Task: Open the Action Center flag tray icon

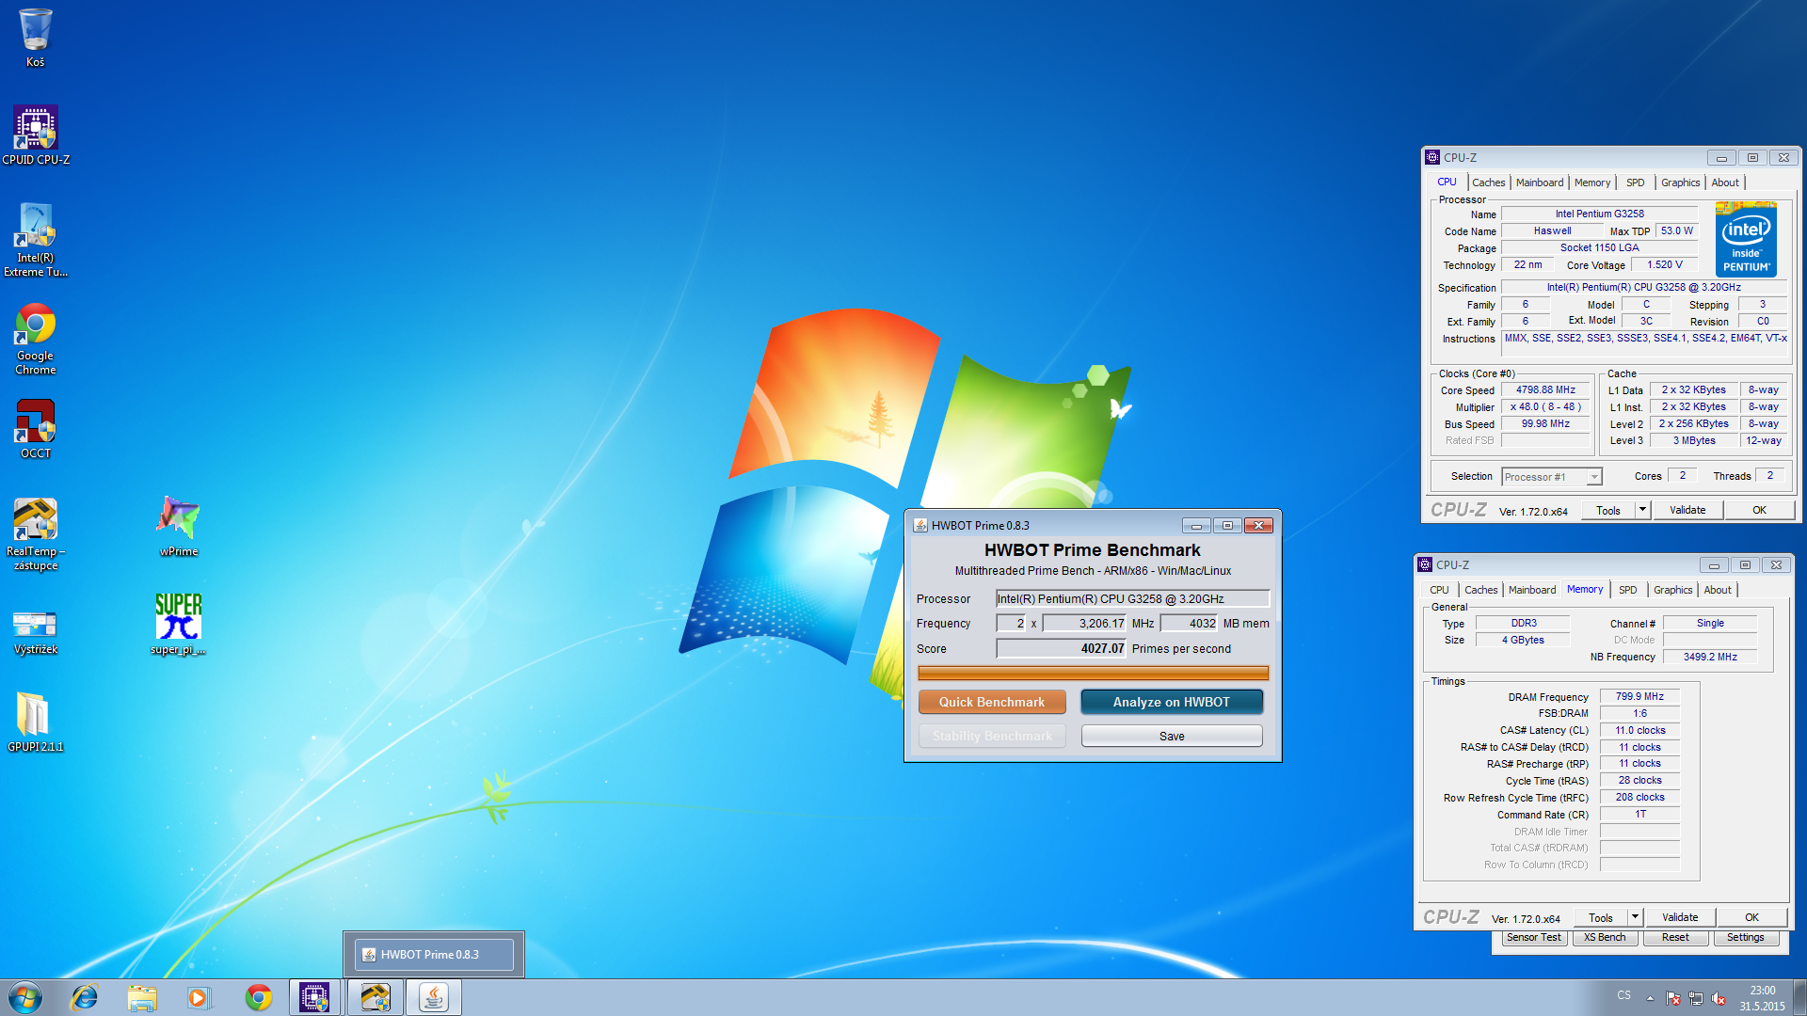Action: coord(1673,998)
